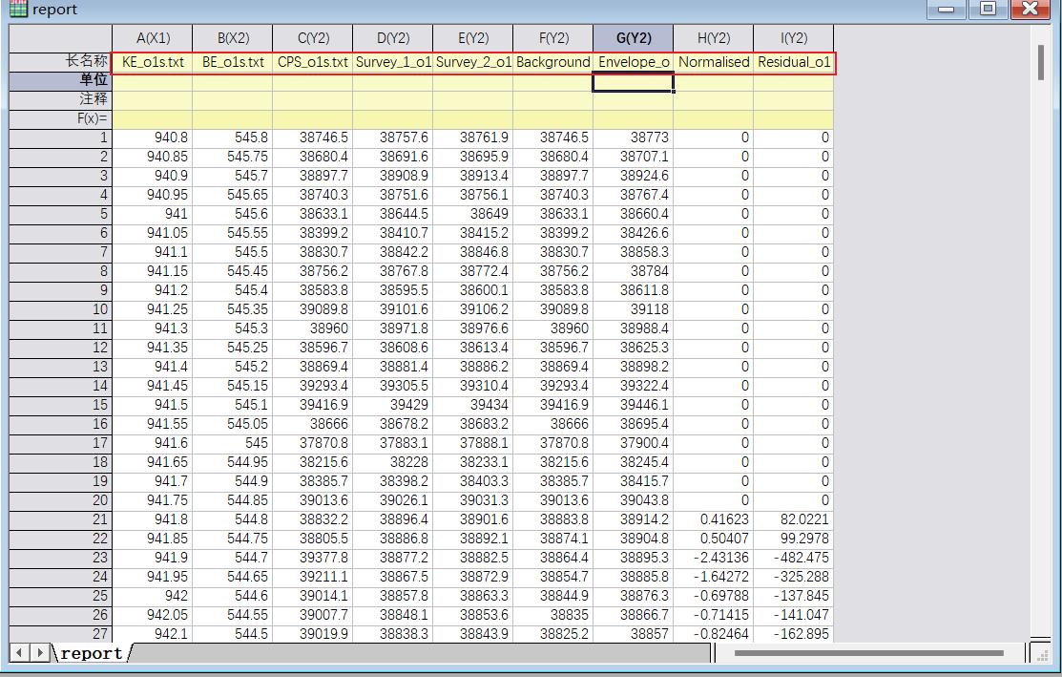Image resolution: width=1062 pixels, height=677 pixels.
Task: Click the worksheet top-left select-all corner
Action: point(60,38)
